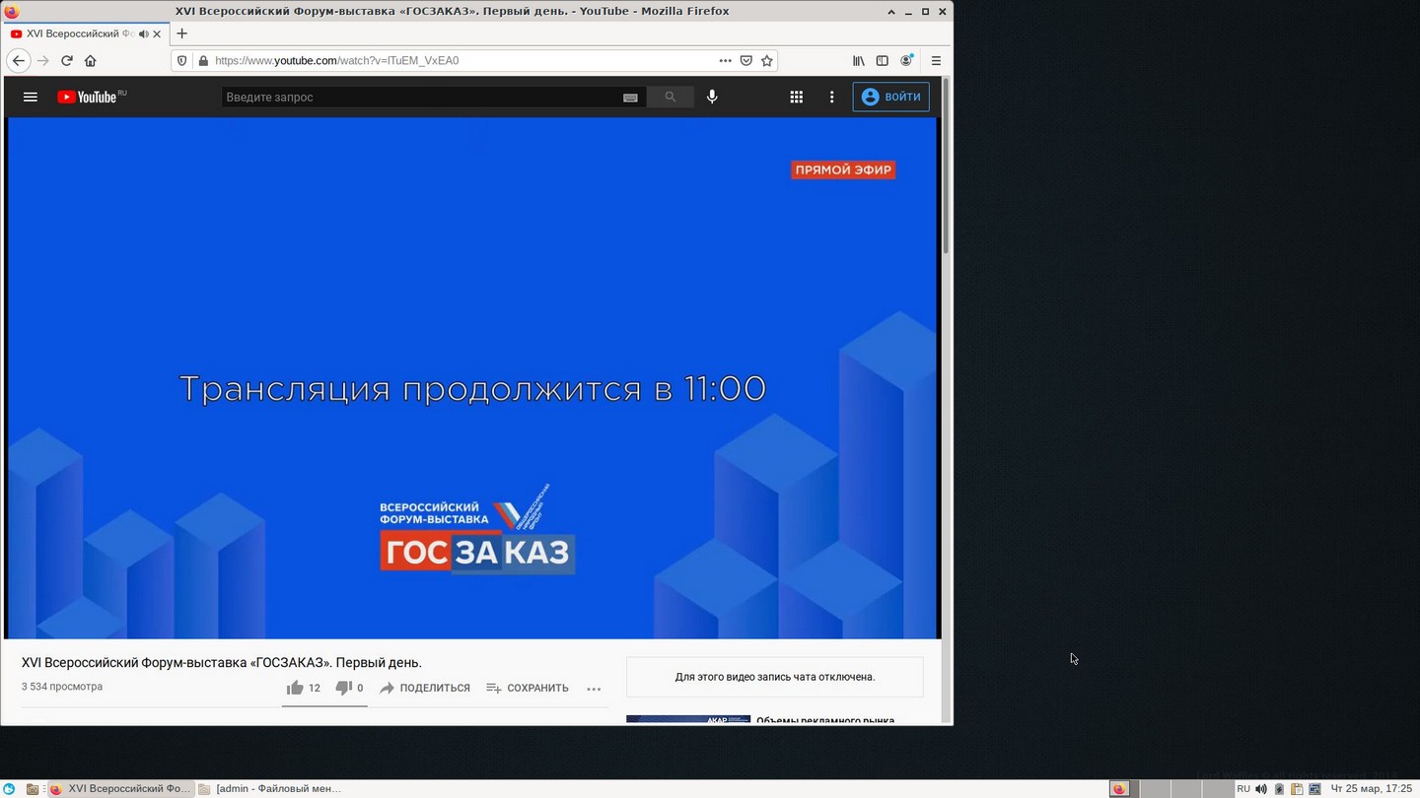The height and width of the screenshot is (798, 1420).
Task: Open the АКАР suggested video thumbnail
Action: pos(688,720)
